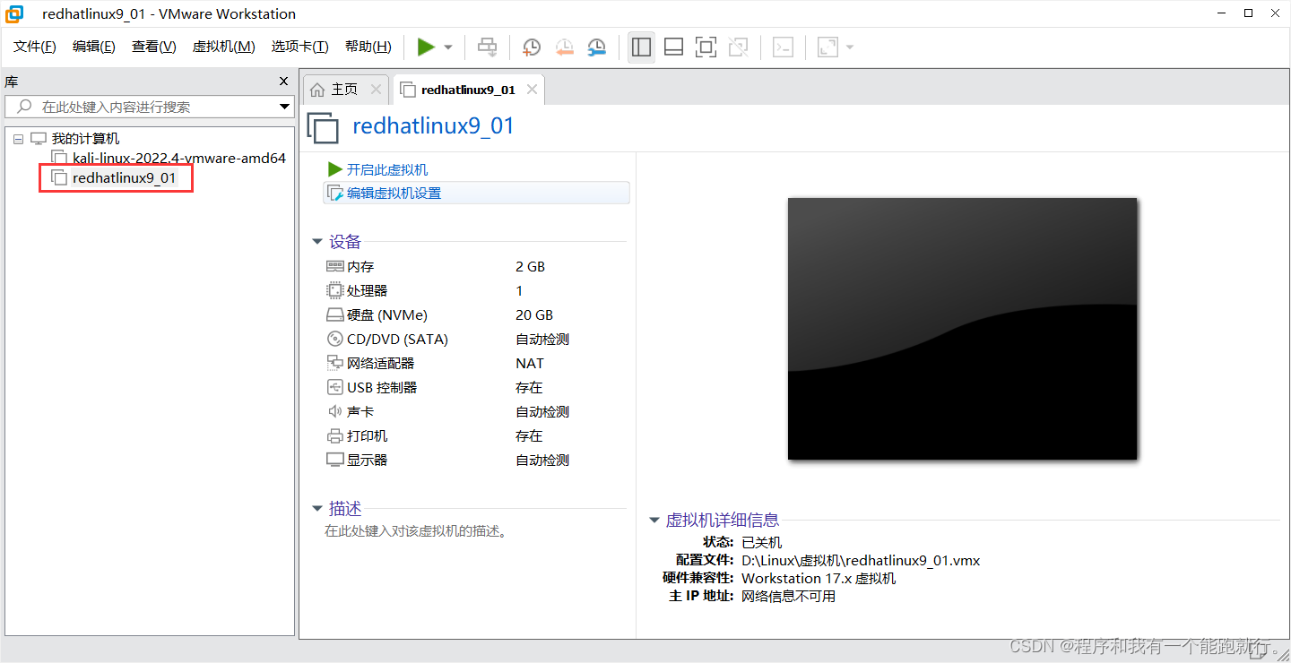The width and height of the screenshot is (1291, 663).
Task: Open the stretch display dropdown arrow
Action: [849, 47]
